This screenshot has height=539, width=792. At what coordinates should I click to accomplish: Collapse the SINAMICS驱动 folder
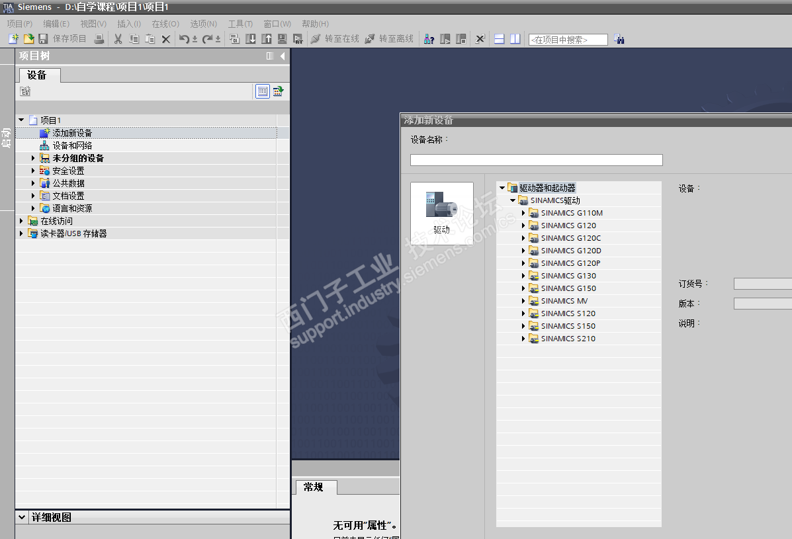click(513, 200)
